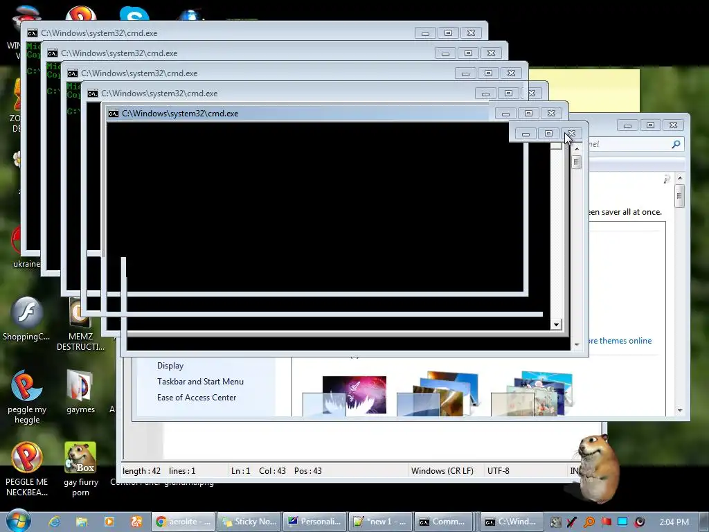Click the Personalization window scrollbar thumb

click(679, 196)
